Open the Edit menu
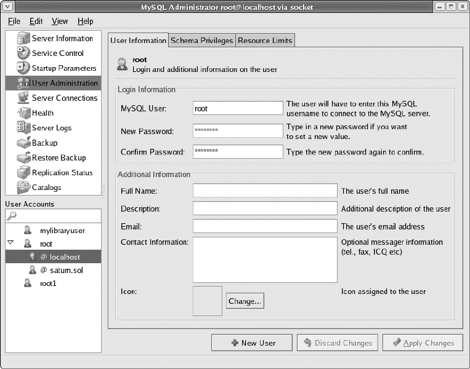470x369 pixels. (36, 22)
